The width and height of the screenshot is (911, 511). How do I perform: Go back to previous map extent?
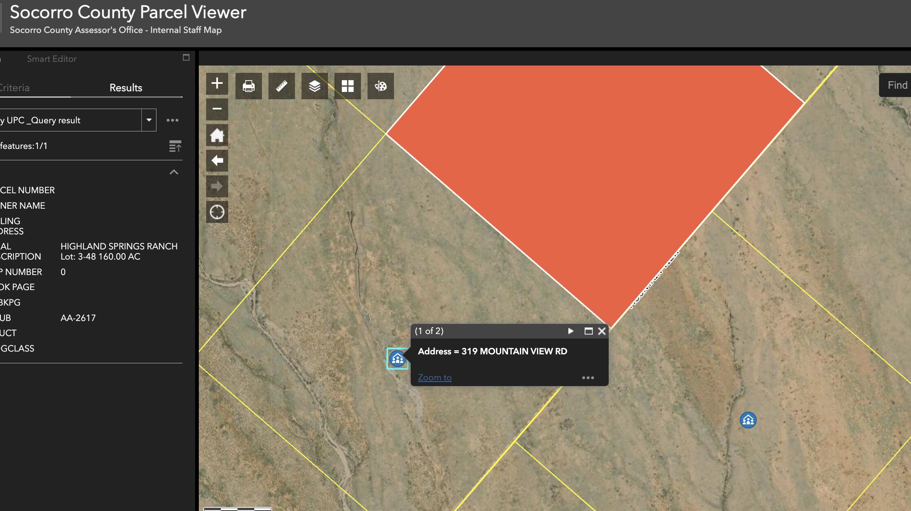[x=217, y=161]
